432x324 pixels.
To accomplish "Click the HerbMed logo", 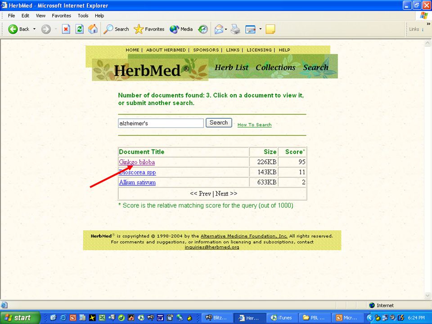I will coord(150,70).
